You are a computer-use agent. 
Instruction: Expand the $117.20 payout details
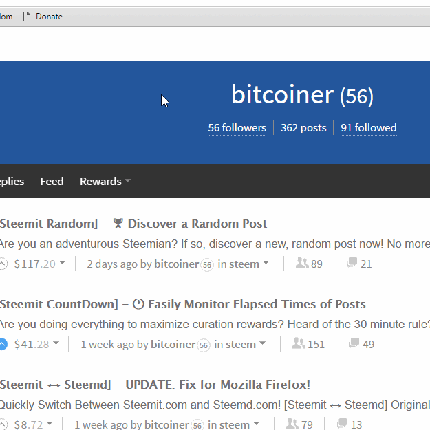tap(40, 264)
